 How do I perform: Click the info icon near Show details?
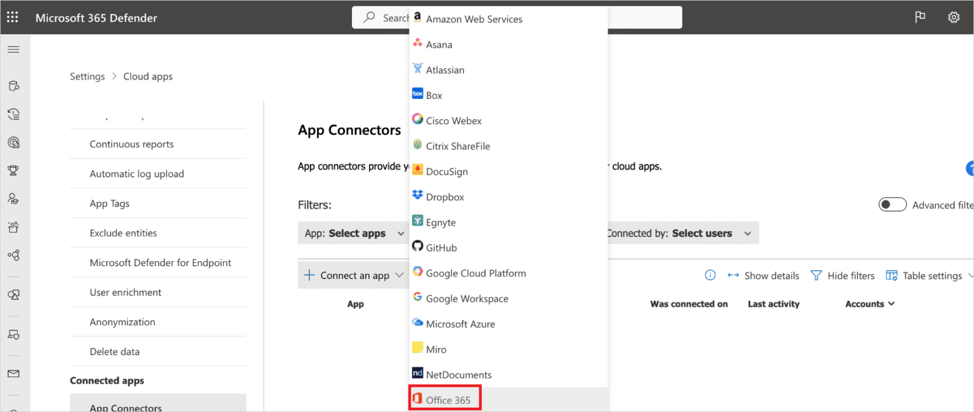[710, 275]
